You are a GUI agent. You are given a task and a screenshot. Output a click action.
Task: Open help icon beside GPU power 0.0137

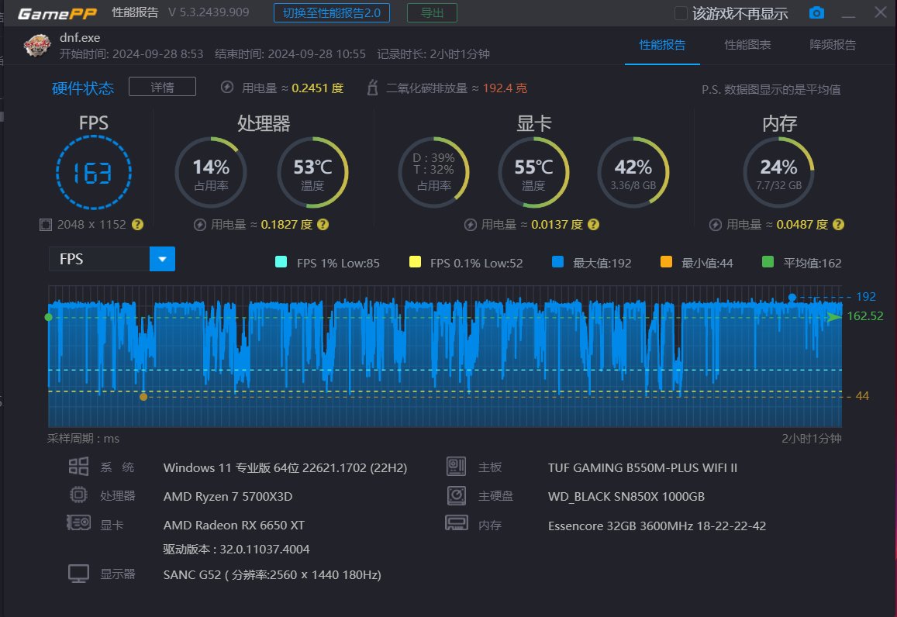click(x=593, y=224)
